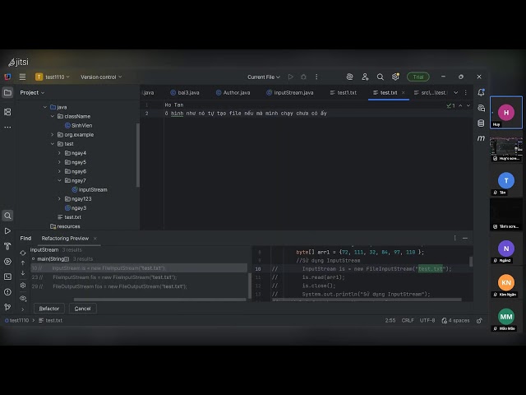Open the Run tool window

pyautogui.click(x=7, y=231)
